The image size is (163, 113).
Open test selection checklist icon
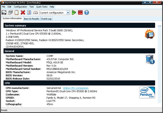[x=29, y=12]
